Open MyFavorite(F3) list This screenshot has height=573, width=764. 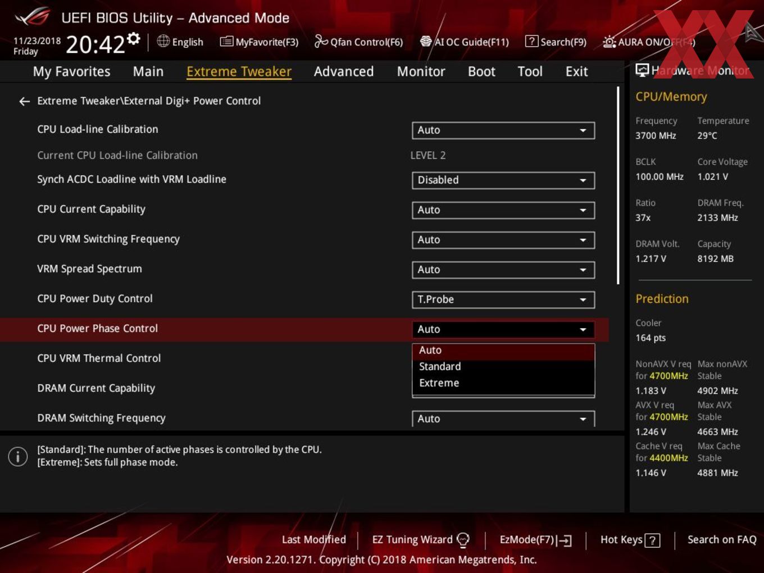(x=259, y=42)
